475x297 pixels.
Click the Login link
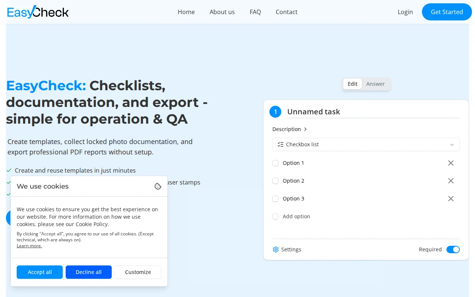coord(405,12)
